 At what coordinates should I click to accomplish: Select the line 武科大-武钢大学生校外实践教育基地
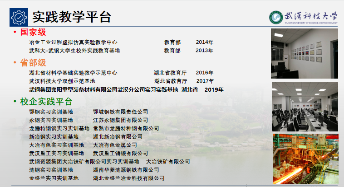coord(74,51)
